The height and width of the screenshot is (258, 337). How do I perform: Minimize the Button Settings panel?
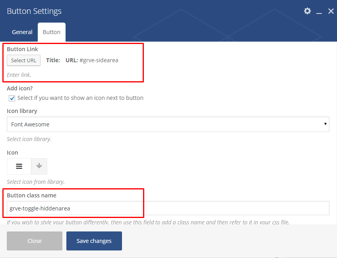pyautogui.click(x=319, y=12)
